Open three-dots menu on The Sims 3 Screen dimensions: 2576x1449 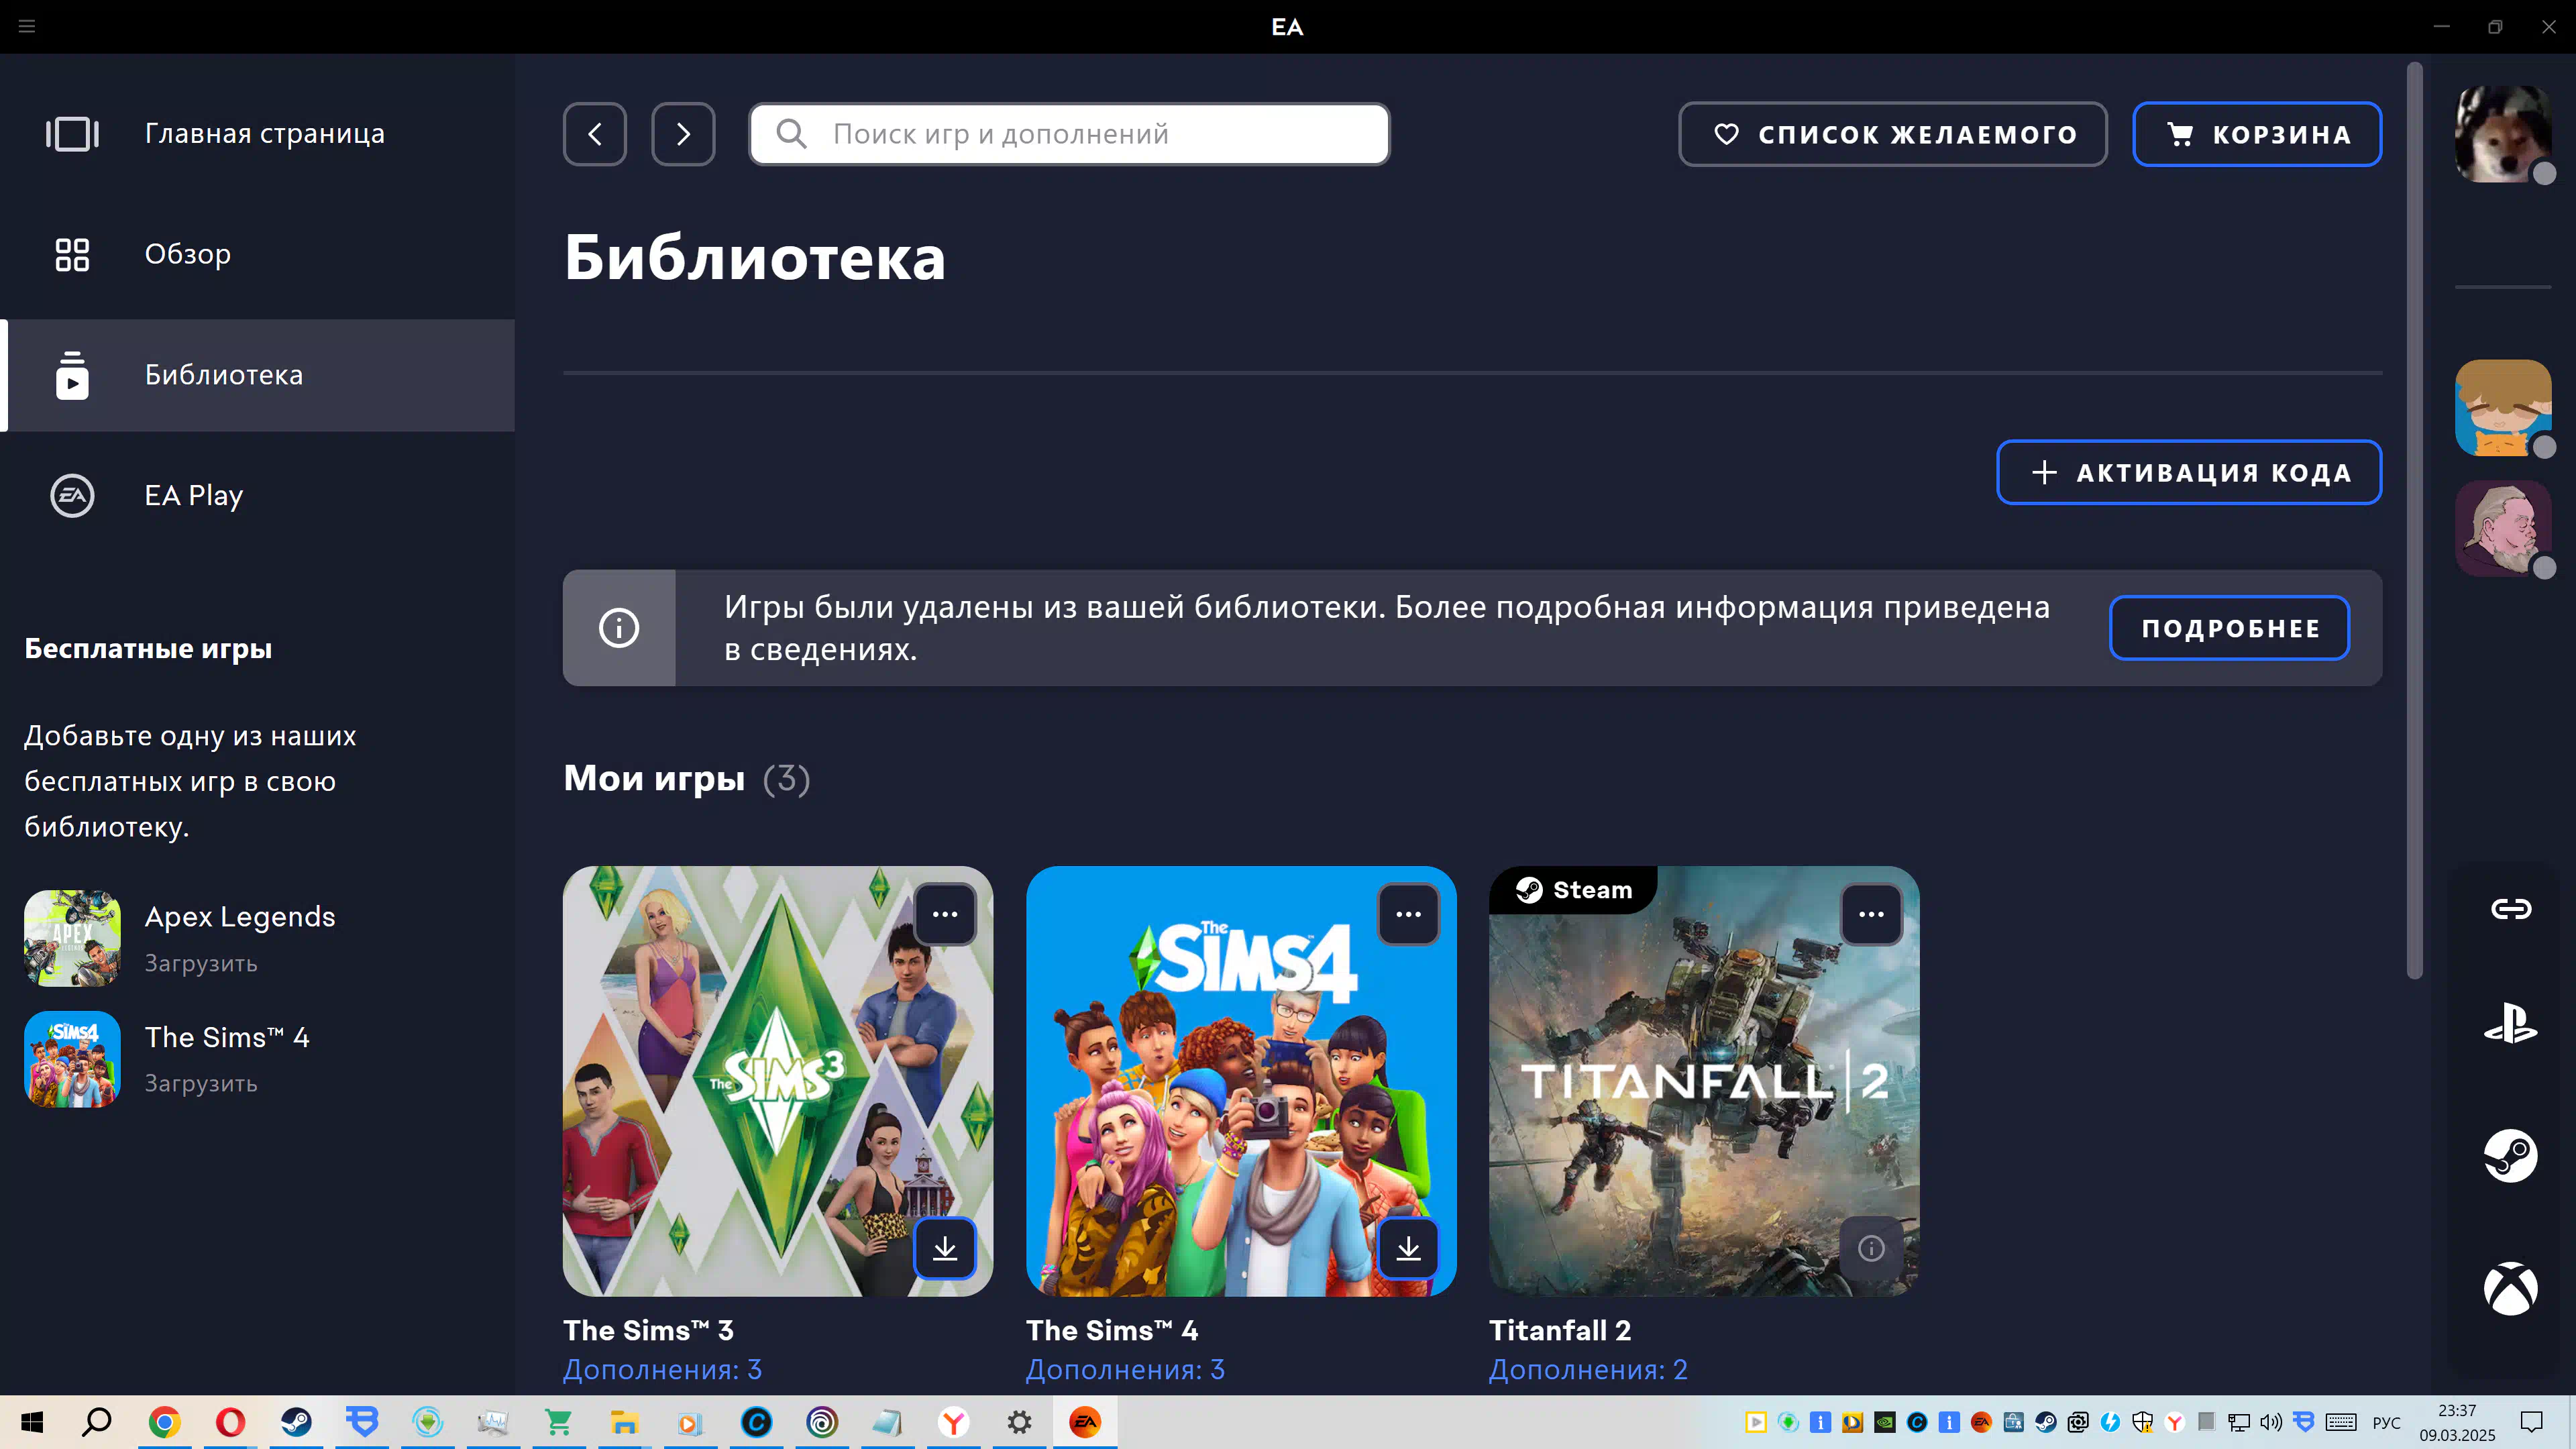[x=945, y=914]
